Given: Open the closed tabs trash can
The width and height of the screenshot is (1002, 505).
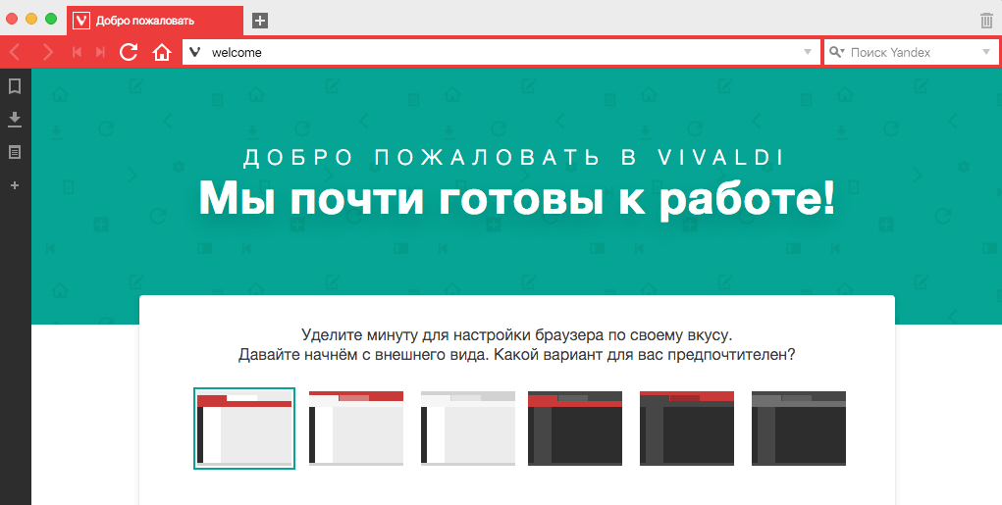Looking at the screenshot, I should pyautogui.click(x=986, y=21).
